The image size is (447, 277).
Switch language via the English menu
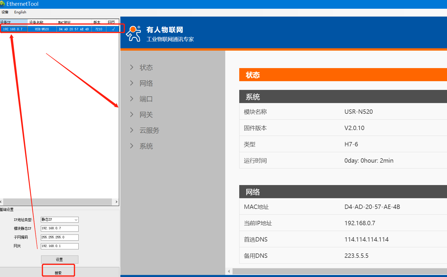(x=20, y=12)
